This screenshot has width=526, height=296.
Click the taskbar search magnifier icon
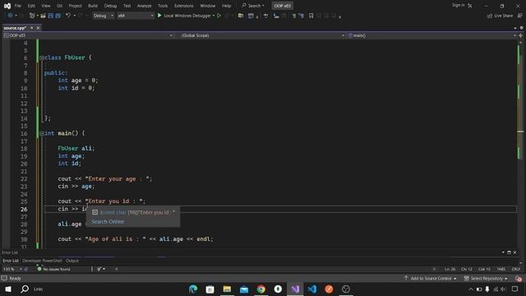point(25,289)
